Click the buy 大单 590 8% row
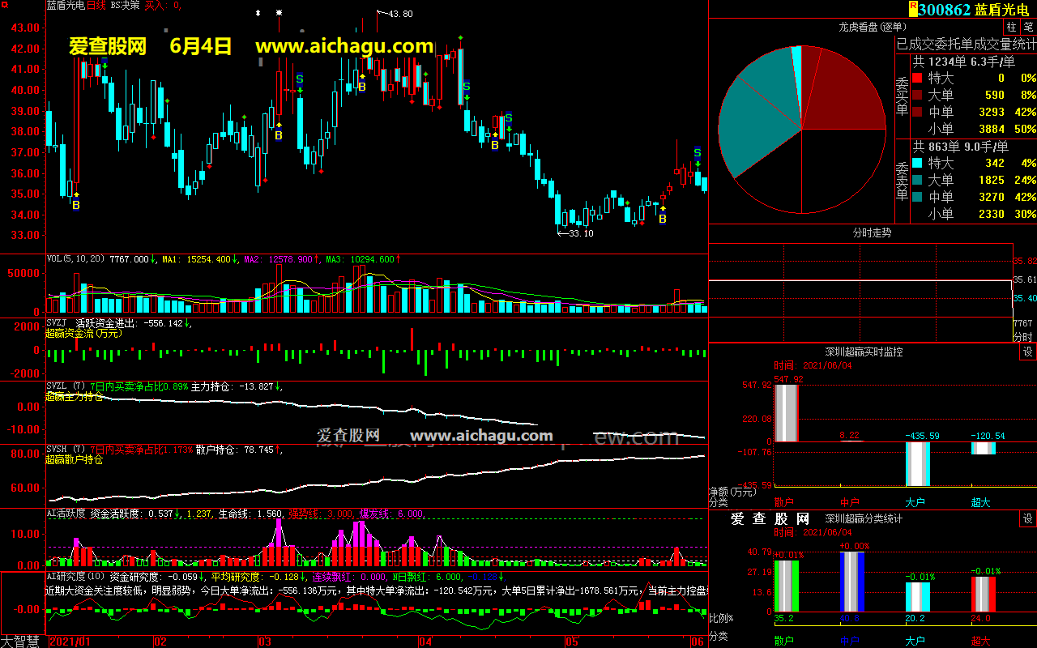1037x648 pixels. click(x=974, y=96)
